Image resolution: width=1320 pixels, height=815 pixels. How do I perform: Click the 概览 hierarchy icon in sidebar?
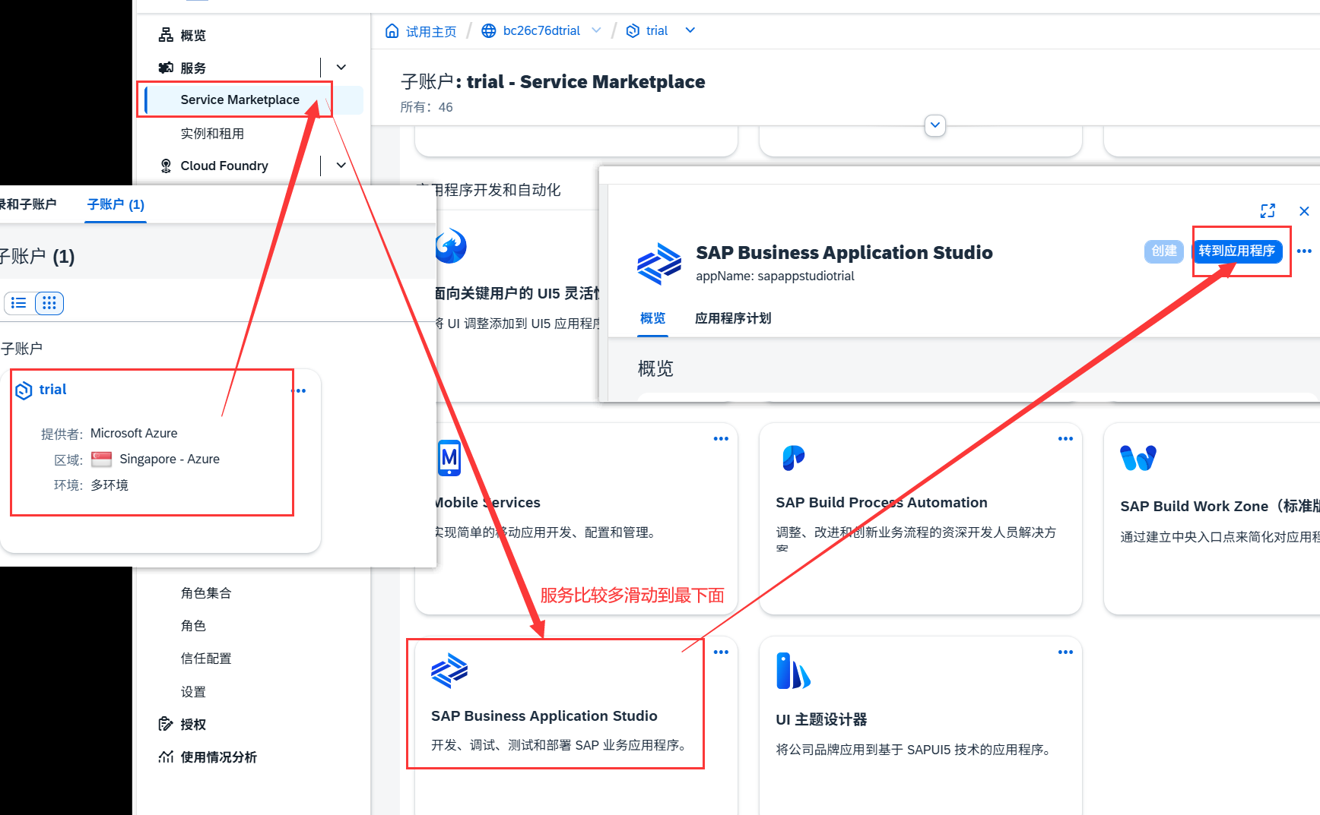(x=166, y=35)
